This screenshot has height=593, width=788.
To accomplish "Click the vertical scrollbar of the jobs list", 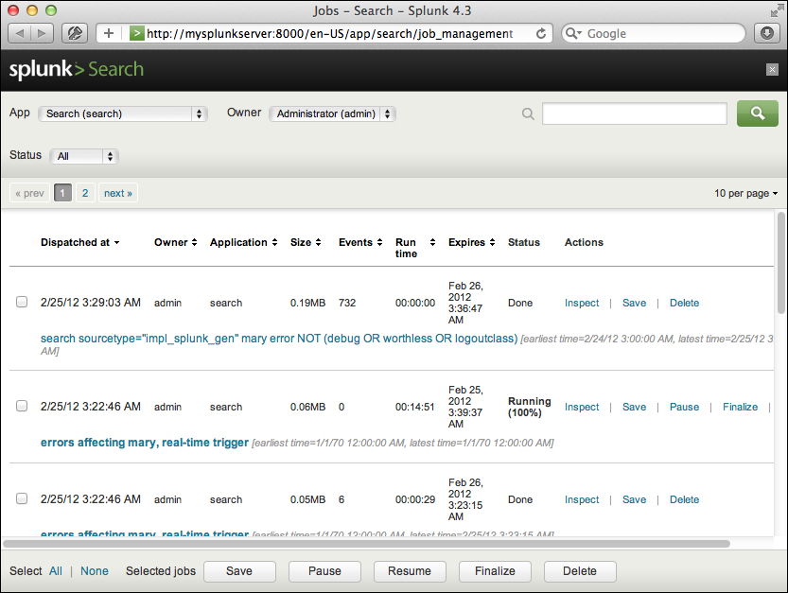I will [780, 263].
